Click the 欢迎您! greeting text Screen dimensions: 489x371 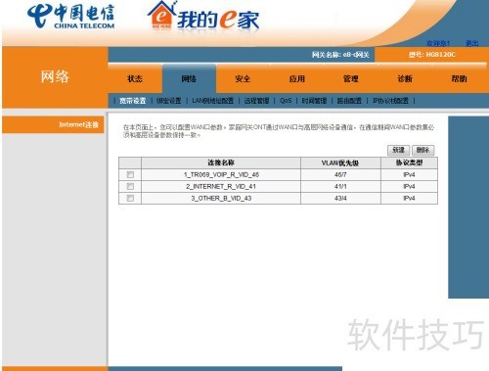click(x=438, y=43)
